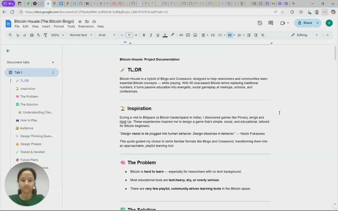Open bulleted list options arrow

[234, 35]
